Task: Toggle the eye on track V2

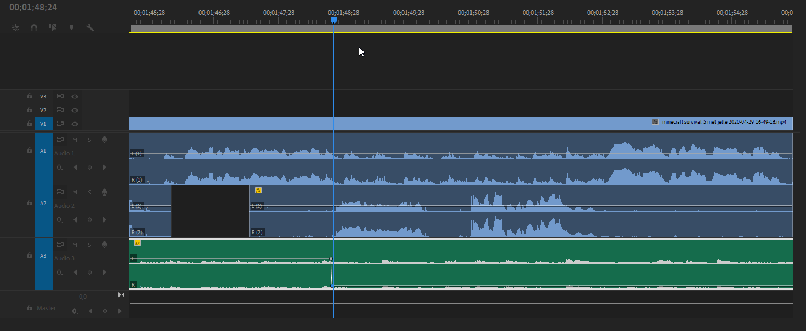Action: (75, 110)
